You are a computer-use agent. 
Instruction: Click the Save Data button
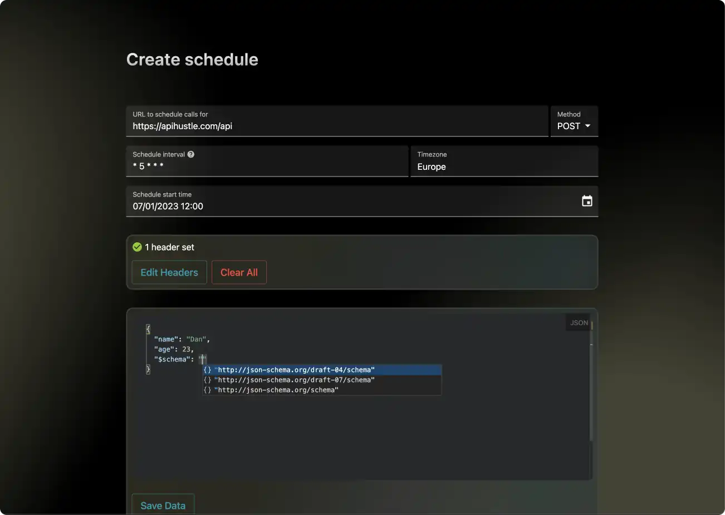[x=163, y=505]
